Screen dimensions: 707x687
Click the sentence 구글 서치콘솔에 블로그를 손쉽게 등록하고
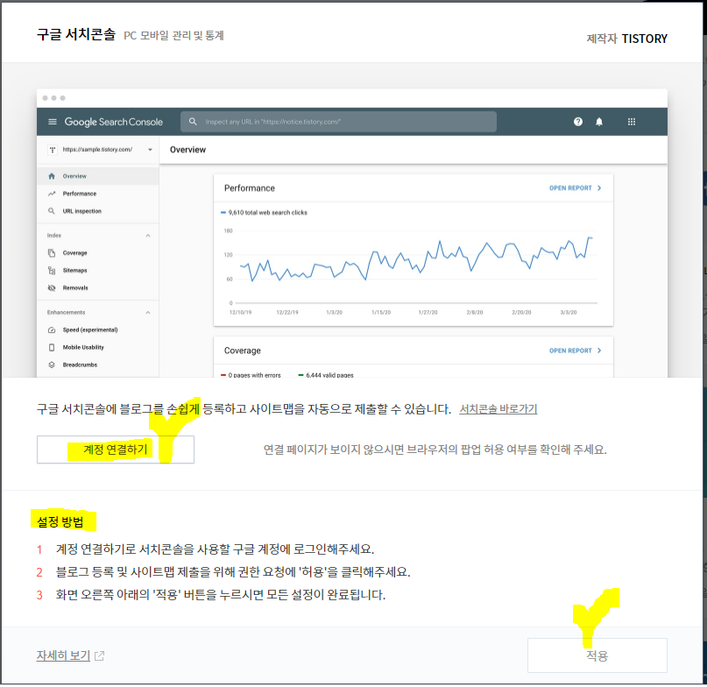point(244,409)
